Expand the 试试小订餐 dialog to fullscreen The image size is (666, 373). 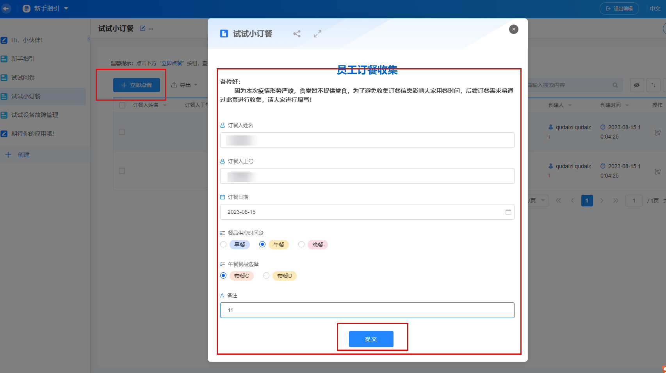(317, 34)
